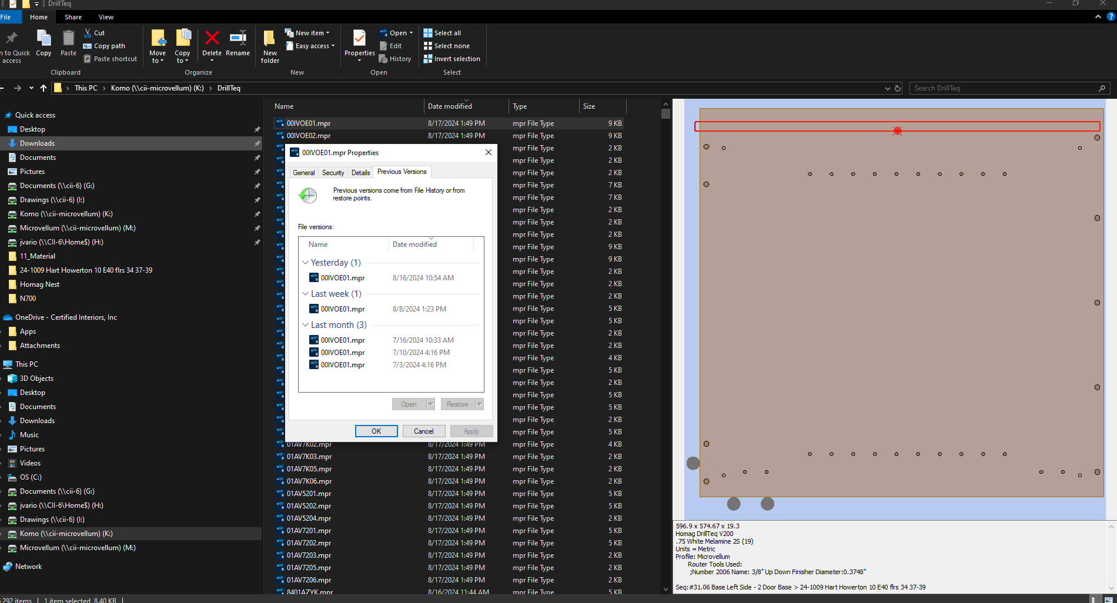Click the New folder icon
Screen dimensions: 1117x603
coord(270,46)
